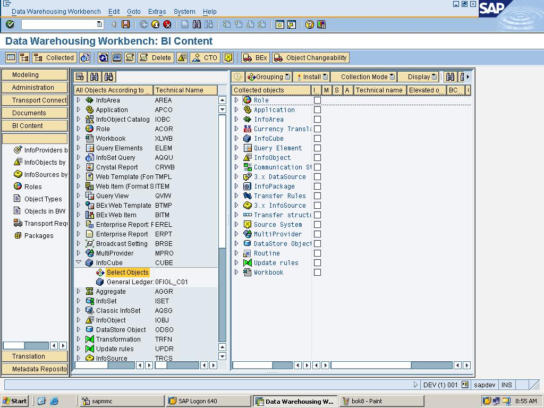Screen dimensions: 544x408
Task: Click the Customize Local Layout icon
Action: pyautogui.click(x=321, y=24)
